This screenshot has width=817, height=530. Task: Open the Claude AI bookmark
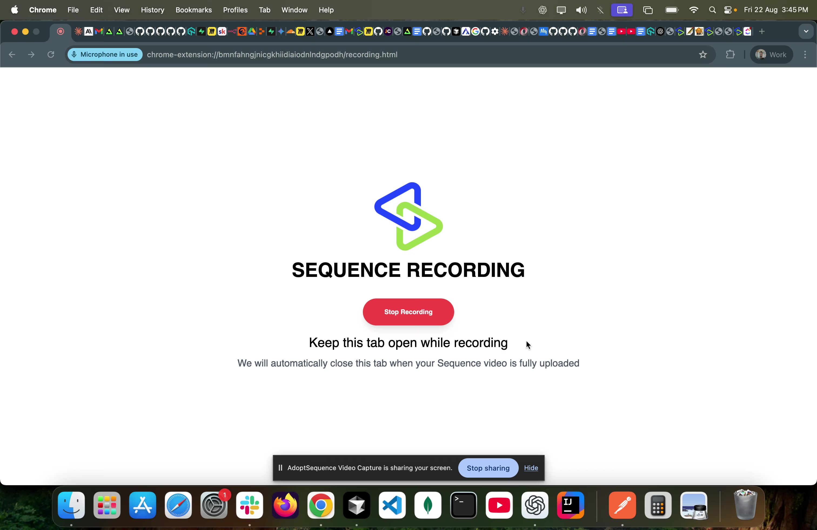pyautogui.click(x=88, y=32)
